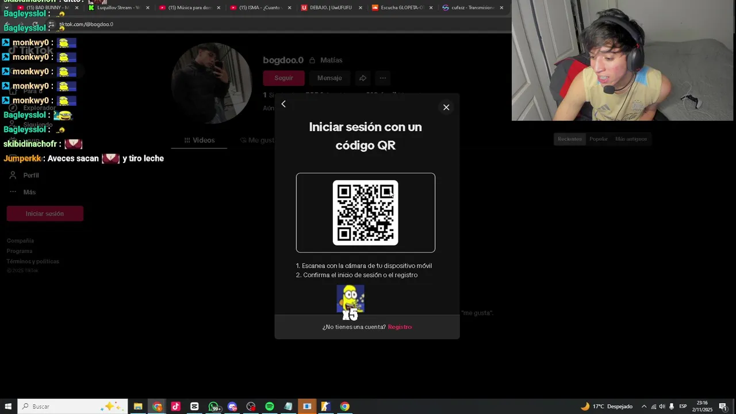Open the network tray icon
Viewport: 736px width, 414px height.
coord(653,407)
